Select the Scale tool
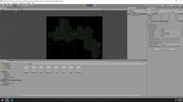This screenshot has width=183, height=102. click(x=11, y=6)
